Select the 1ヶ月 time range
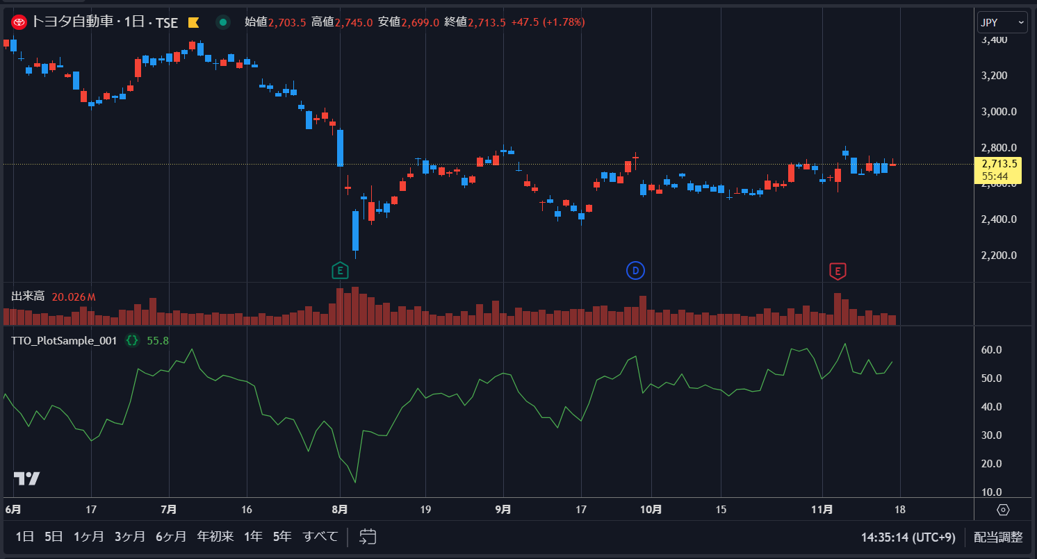This screenshot has height=559, width=1037. point(89,537)
